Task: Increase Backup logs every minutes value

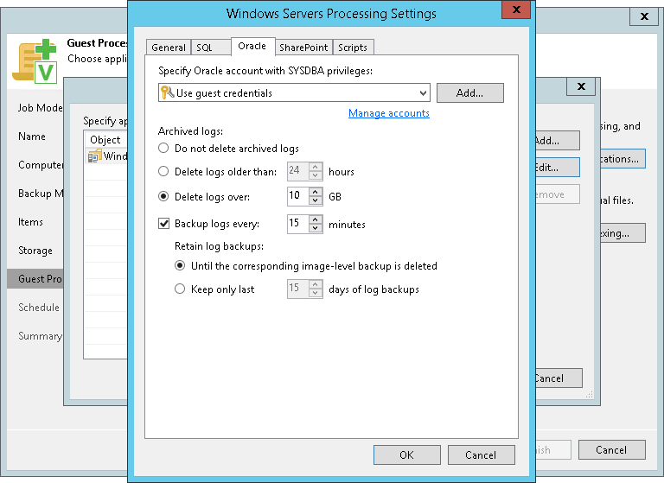Action: [316, 219]
